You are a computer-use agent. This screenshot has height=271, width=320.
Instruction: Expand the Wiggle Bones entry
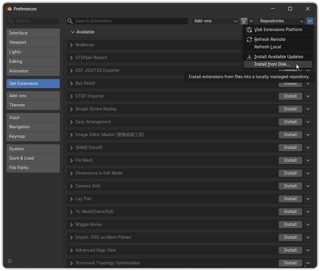coord(71,225)
